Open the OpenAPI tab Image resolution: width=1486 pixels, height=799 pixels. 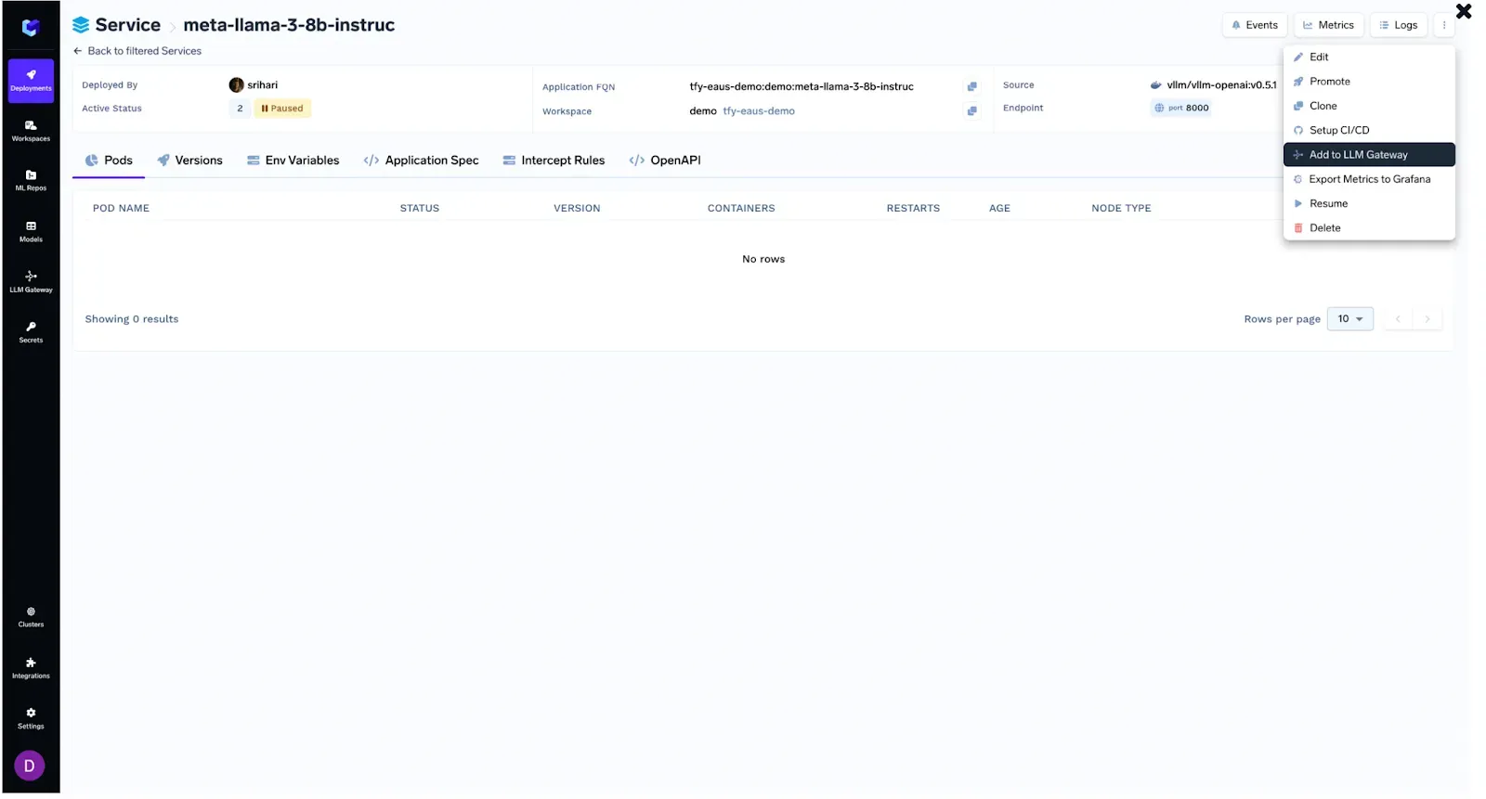tap(665, 161)
